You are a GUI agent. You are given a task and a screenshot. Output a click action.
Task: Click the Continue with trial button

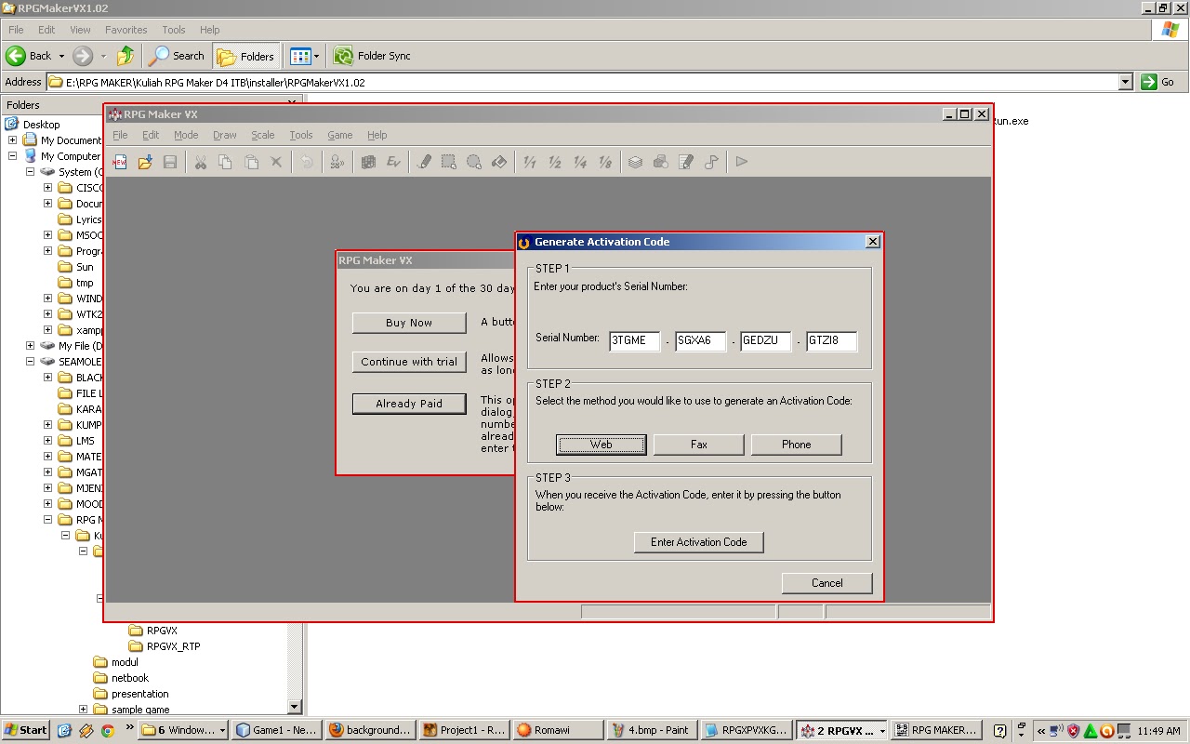[x=409, y=362]
